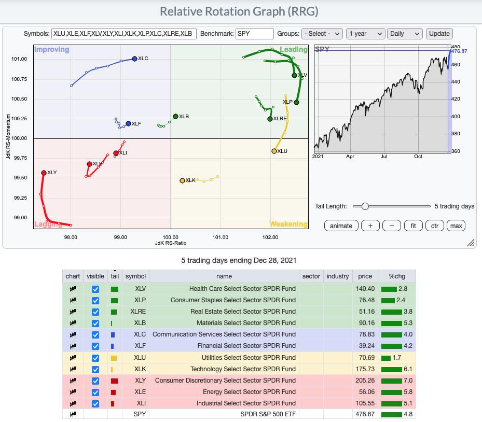The height and width of the screenshot is (422, 482).
Task: Sort table by industry column header
Action: click(338, 276)
